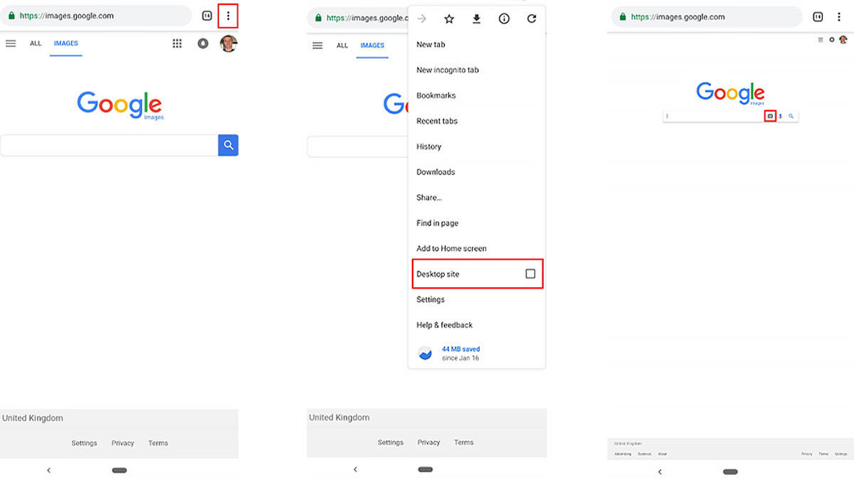Tap the Android back arrow in first screenshot
The image size is (854, 480).
click(x=48, y=470)
